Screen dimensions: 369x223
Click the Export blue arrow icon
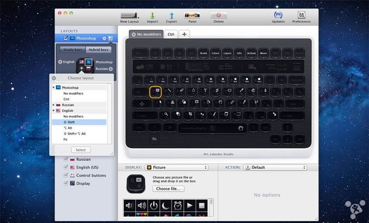click(172, 16)
